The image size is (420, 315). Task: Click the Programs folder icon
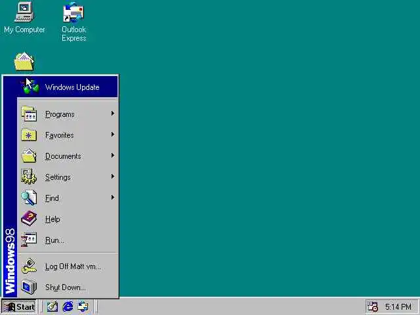tap(29, 114)
